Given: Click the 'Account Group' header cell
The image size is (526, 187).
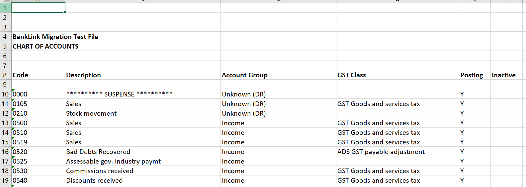Looking at the screenshot, I should (244, 75).
